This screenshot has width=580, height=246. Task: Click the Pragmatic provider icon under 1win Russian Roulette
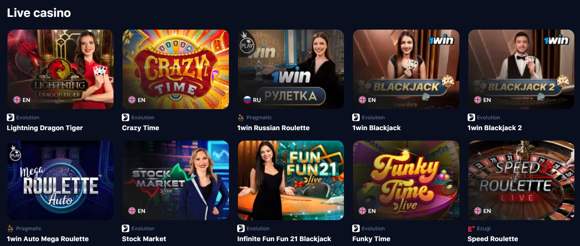coord(241,117)
